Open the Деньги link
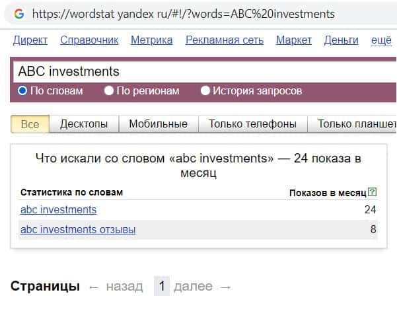397x317 pixels. click(341, 40)
